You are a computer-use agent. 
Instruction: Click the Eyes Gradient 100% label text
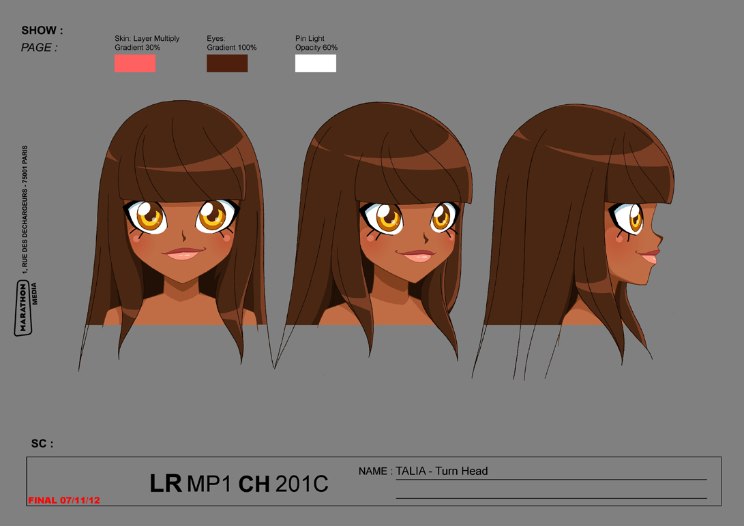(x=231, y=43)
